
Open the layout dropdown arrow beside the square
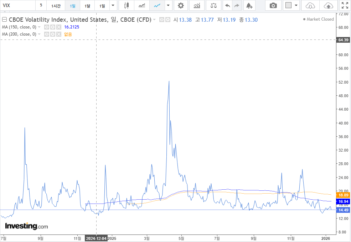tap(296, 5)
